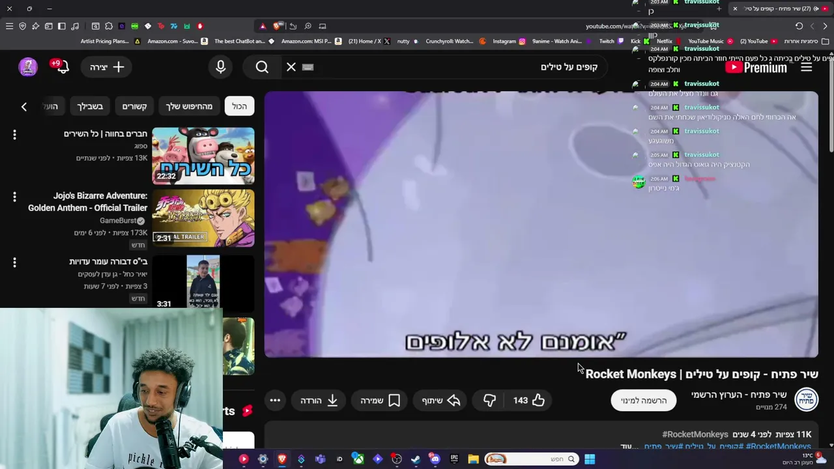Screen dimensions: 834x469
Task: Start voice search with microphone icon
Action: [x=220, y=66]
